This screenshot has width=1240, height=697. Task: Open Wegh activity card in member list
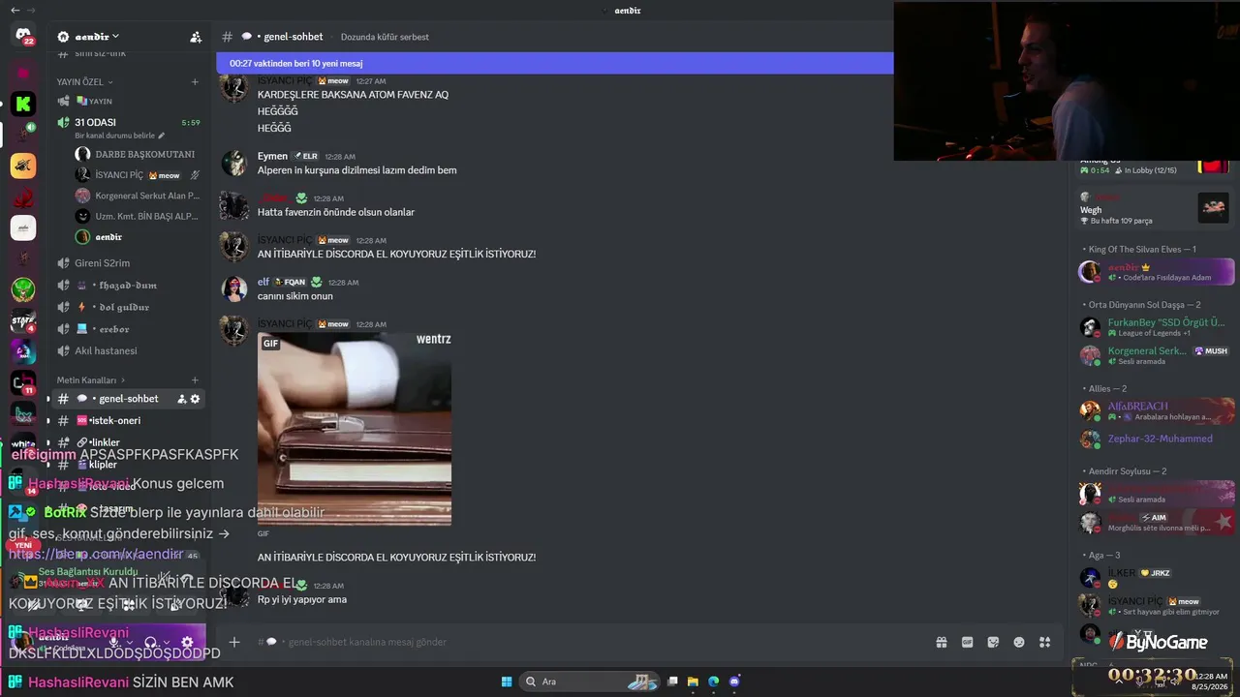[x=1157, y=208]
